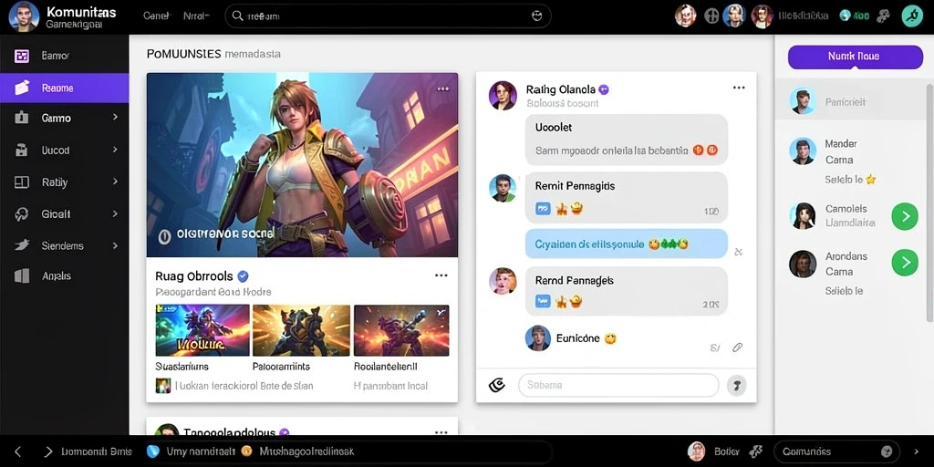The width and height of the screenshot is (934, 467).
Task: Select the Reaome sidebar item
Action: click(x=65, y=88)
